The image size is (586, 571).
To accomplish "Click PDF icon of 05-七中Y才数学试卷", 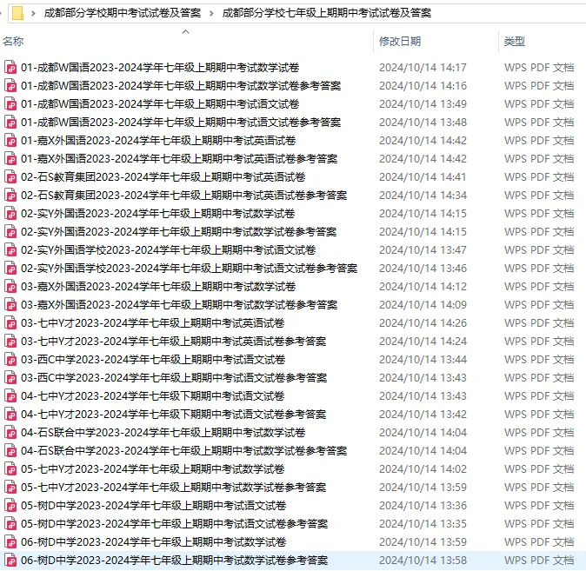I will tap(10, 469).
